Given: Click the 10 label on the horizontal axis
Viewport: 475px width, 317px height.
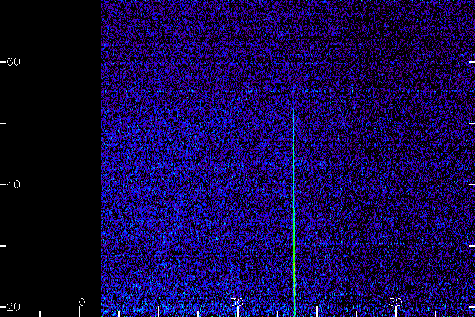Looking at the screenshot, I should [79, 302].
